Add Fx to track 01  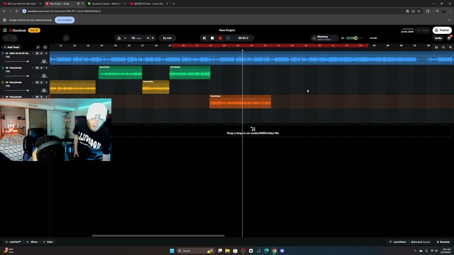click(7, 57)
